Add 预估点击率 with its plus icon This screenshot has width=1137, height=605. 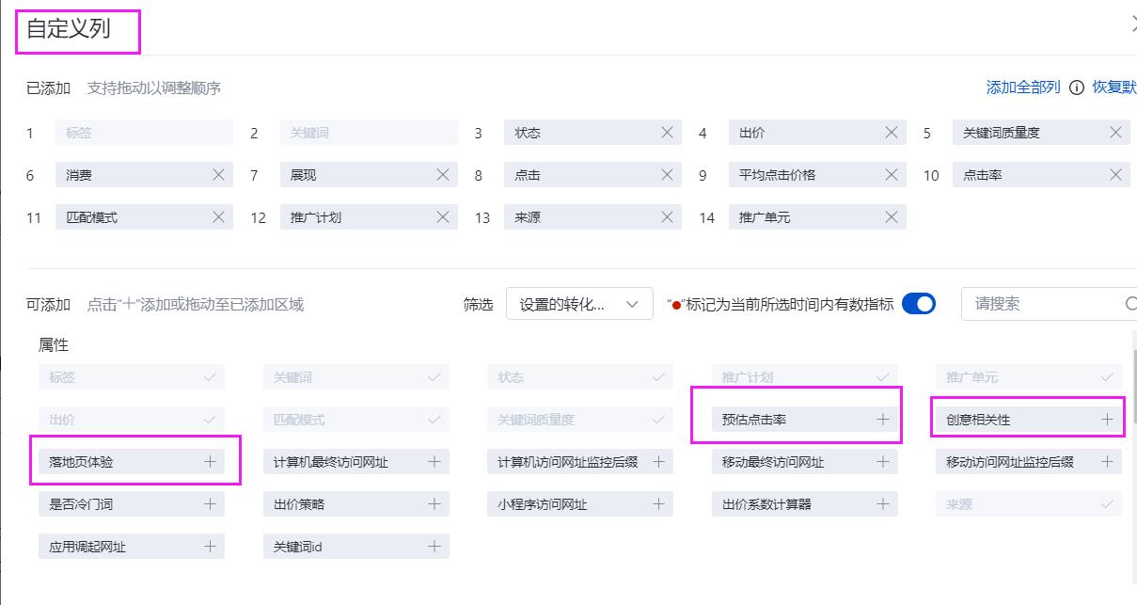pyautogui.click(x=882, y=420)
